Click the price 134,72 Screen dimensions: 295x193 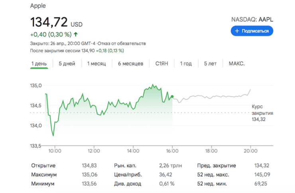[49, 22]
